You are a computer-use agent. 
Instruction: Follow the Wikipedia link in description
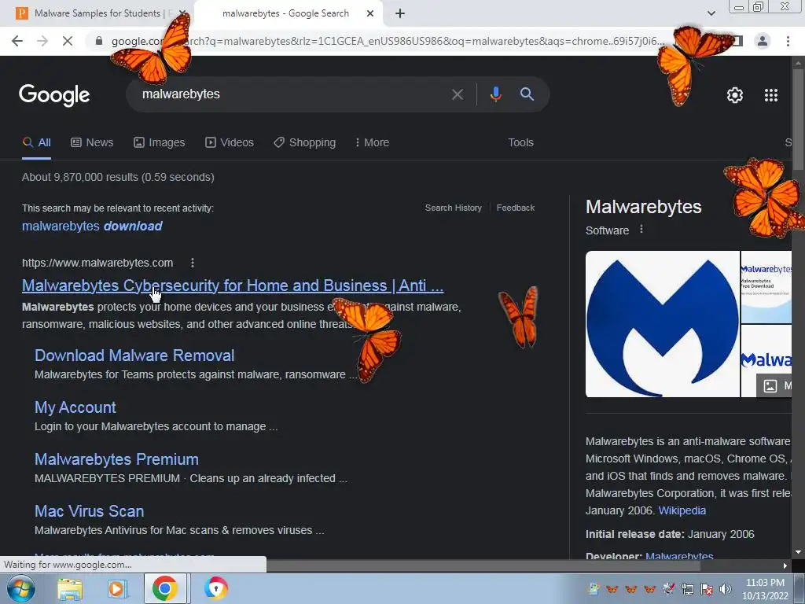[x=682, y=510]
